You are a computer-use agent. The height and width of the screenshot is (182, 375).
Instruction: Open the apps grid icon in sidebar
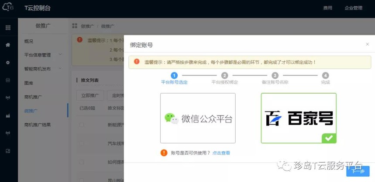pos(8,28)
